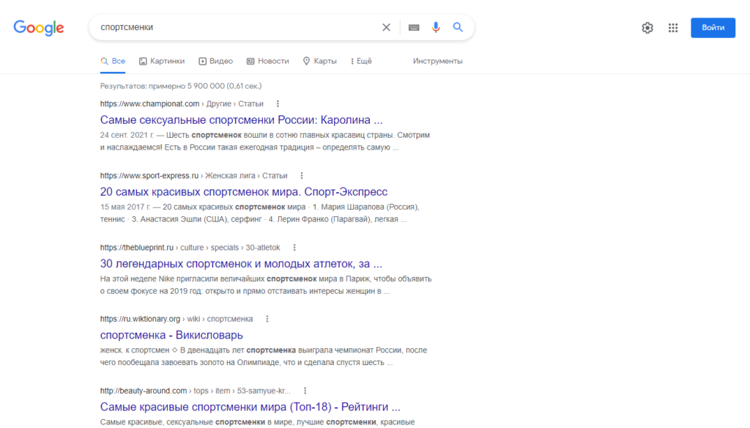Open quick settings gear icon
This screenshot has width=750, height=428.
[647, 27]
